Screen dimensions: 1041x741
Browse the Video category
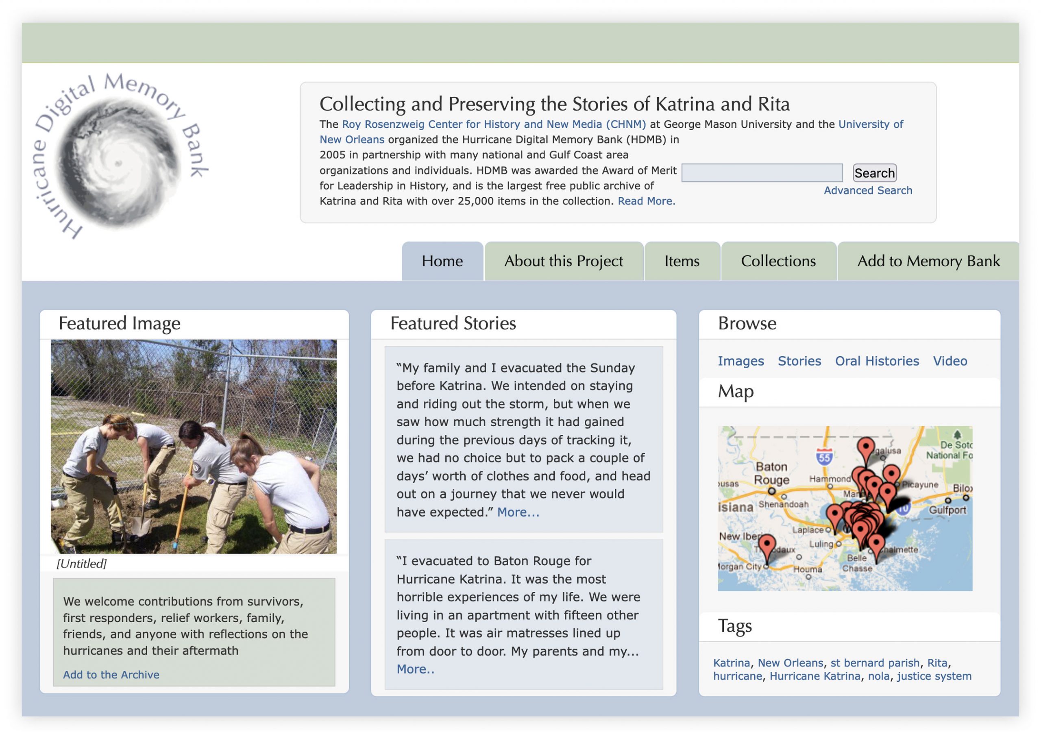950,361
